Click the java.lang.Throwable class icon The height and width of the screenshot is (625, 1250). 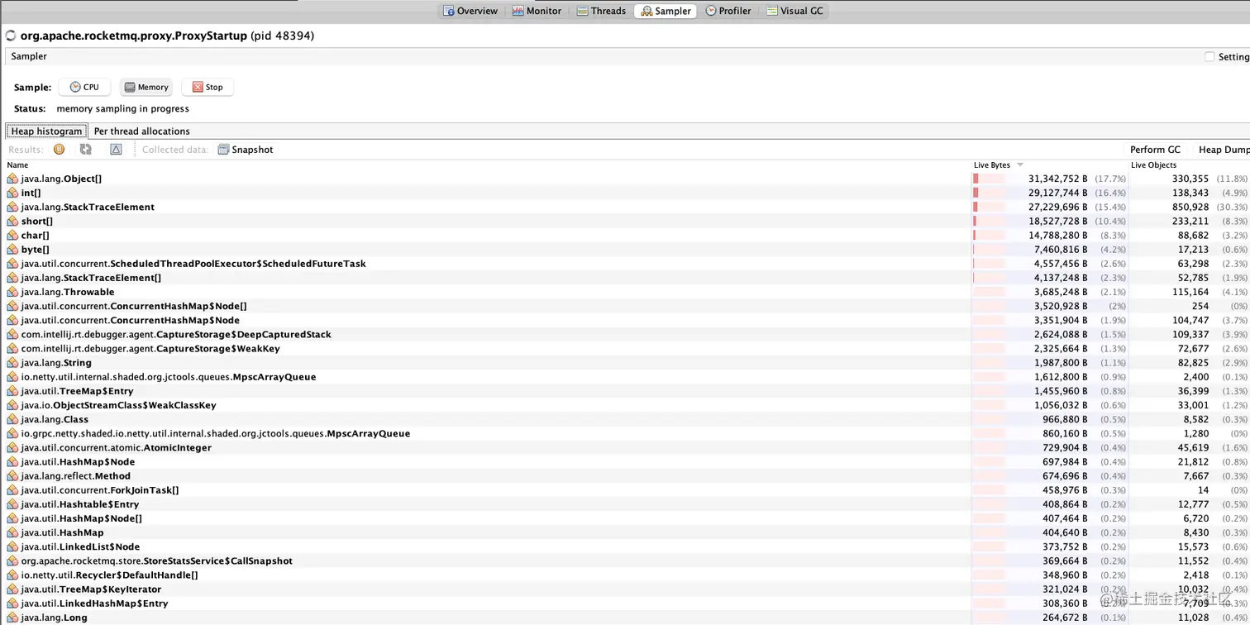pos(12,292)
